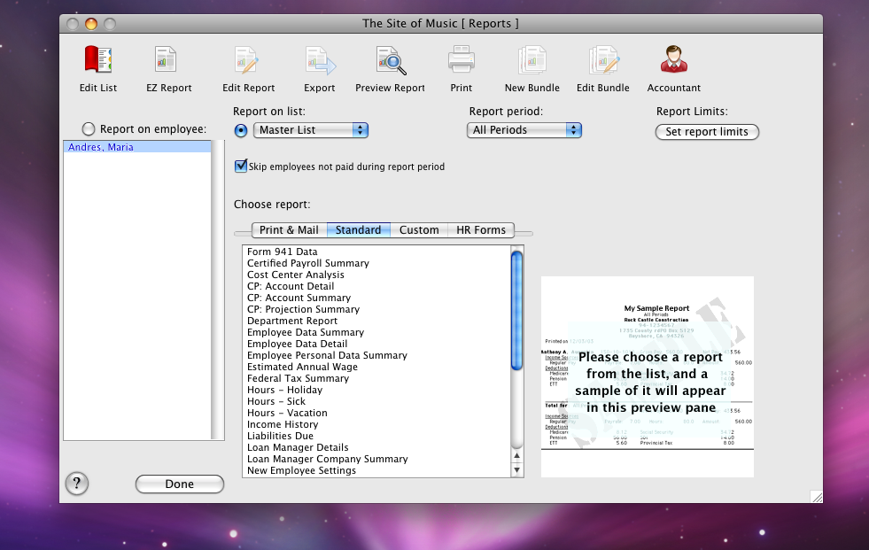
Task: Switch to the HR Forms tab
Action: (481, 230)
